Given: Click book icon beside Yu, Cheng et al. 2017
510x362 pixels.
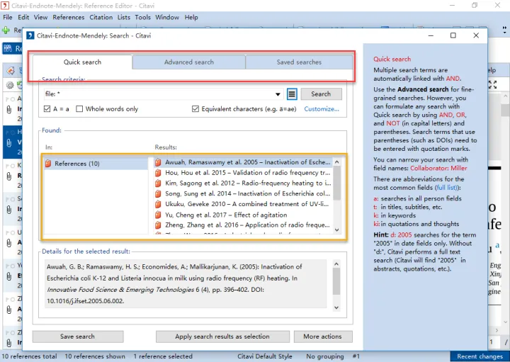Looking at the screenshot, I should click(x=158, y=215).
